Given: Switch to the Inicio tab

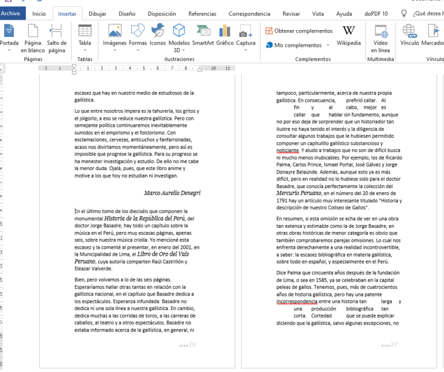Looking at the screenshot, I should (39, 14).
